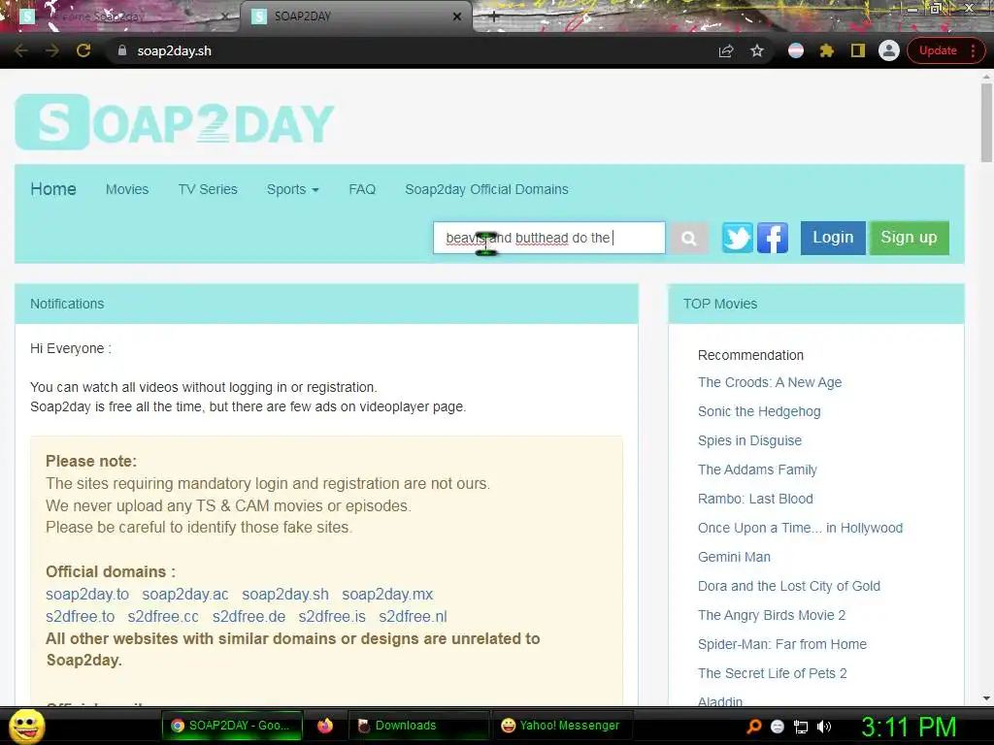Open the soap2day.sh domain link
The height and width of the screenshot is (745, 994).
pos(285,595)
